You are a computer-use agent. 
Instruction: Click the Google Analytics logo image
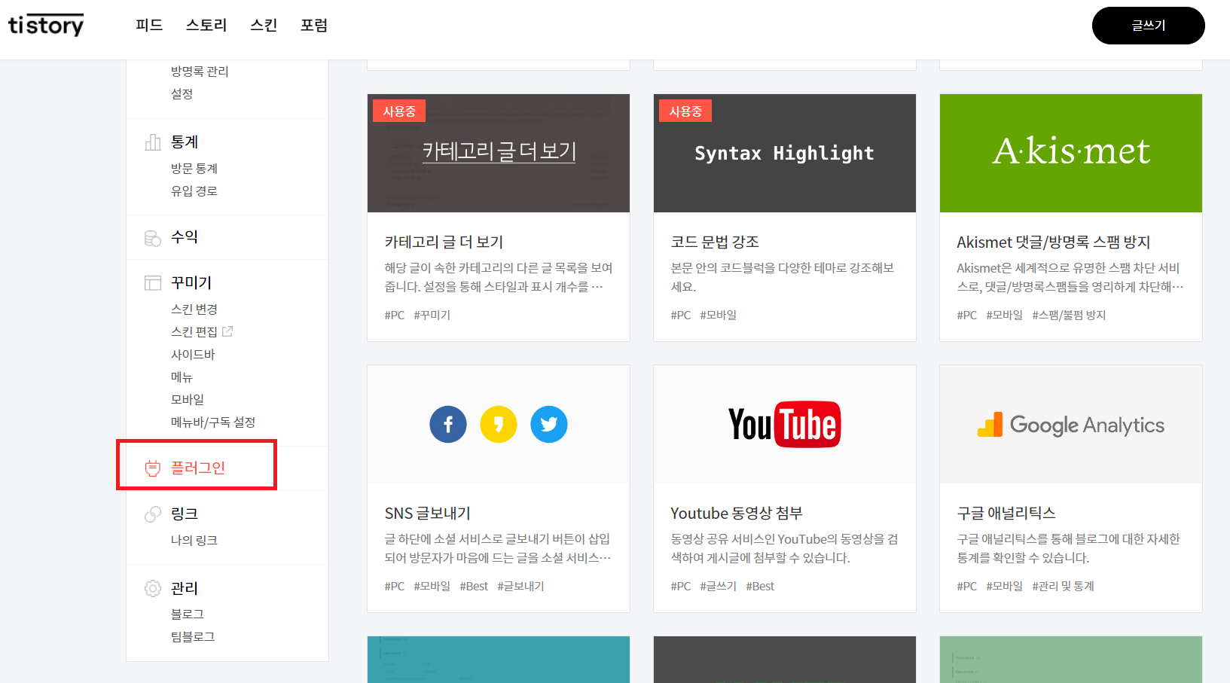1070,425
